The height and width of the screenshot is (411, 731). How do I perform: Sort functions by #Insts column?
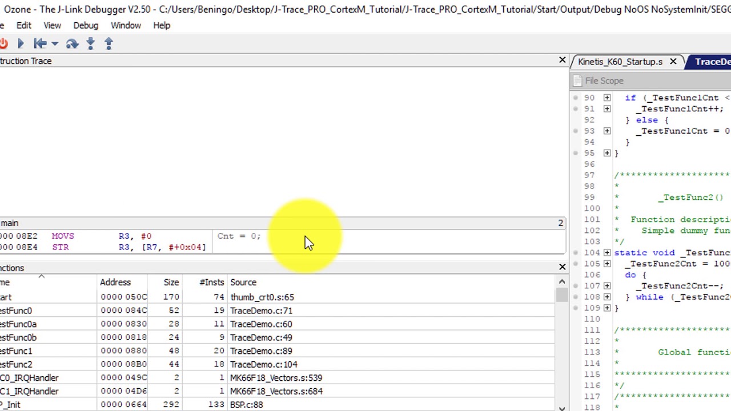coord(205,282)
